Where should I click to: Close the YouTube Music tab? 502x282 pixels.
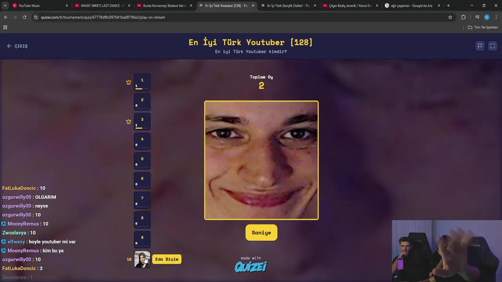[67, 5]
